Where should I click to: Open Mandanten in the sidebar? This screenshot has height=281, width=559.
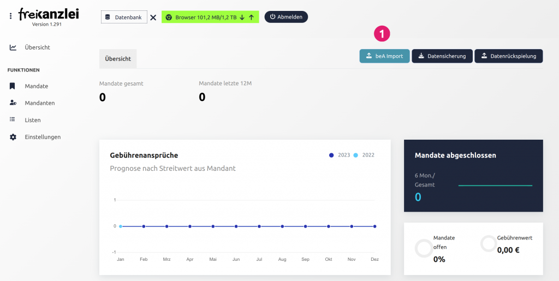click(x=39, y=103)
